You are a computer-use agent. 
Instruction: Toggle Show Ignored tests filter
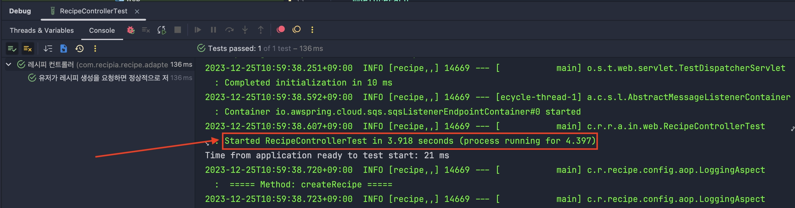click(x=28, y=49)
